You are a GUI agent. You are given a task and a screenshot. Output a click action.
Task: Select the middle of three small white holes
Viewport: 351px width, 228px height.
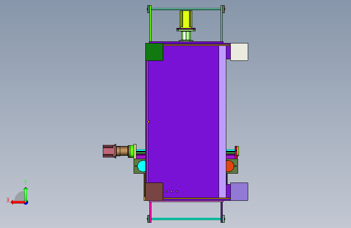(x=172, y=191)
